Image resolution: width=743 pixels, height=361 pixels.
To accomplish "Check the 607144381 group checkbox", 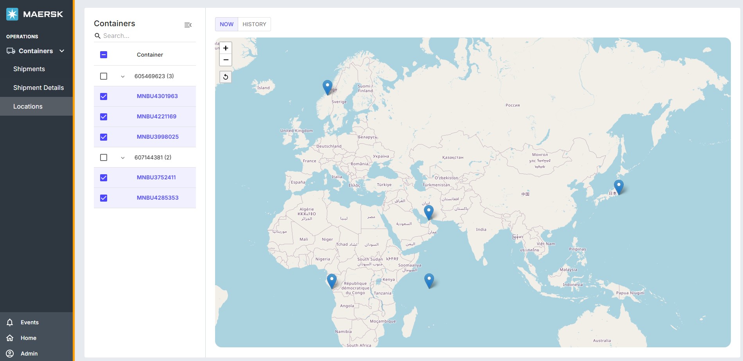I will [x=104, y=157].
